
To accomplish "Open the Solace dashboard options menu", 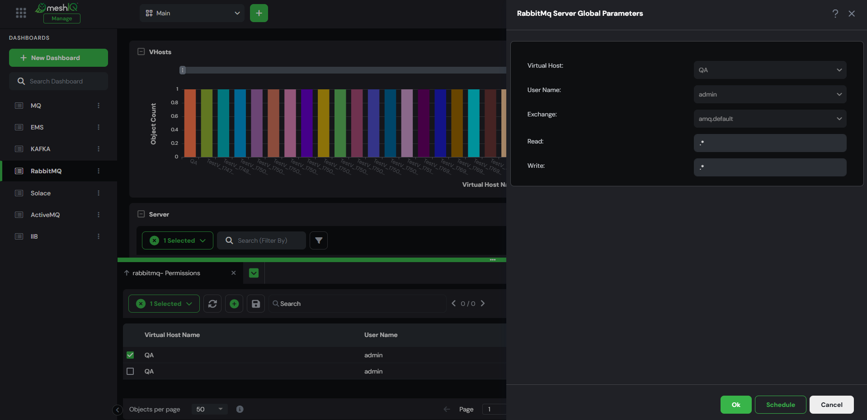I will 99,193.
